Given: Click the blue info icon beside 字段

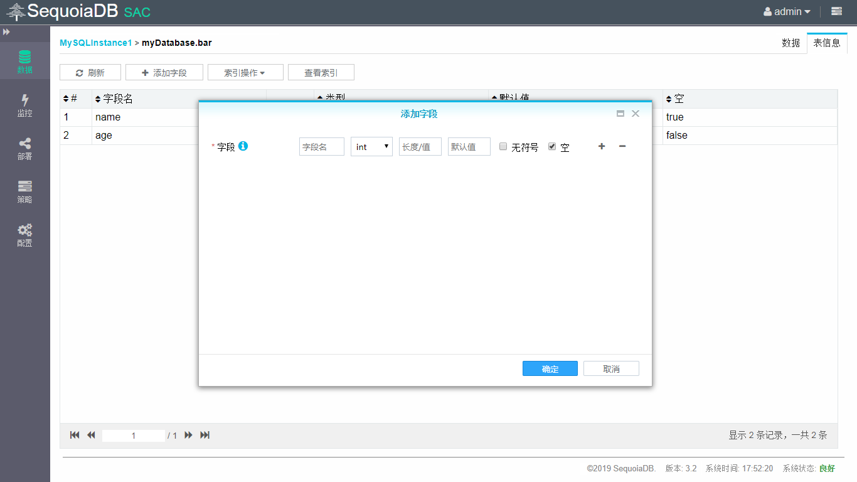Looking at the screenshot, I should click(243, 146).
